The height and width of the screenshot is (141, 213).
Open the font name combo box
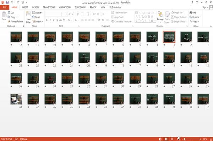[x=53, y=14]
